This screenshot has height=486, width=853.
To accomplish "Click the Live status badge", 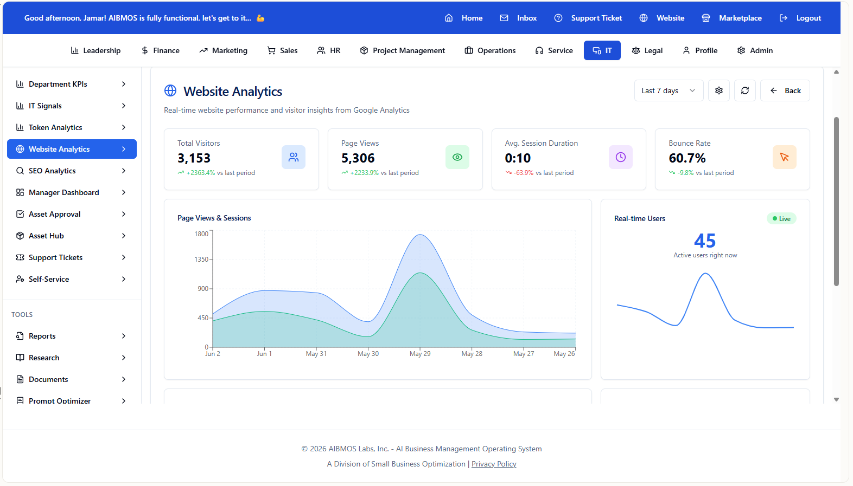I will (781, 218).
